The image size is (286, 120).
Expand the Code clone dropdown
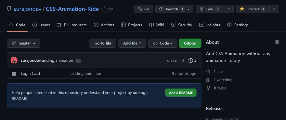click(x=163, y=43)
